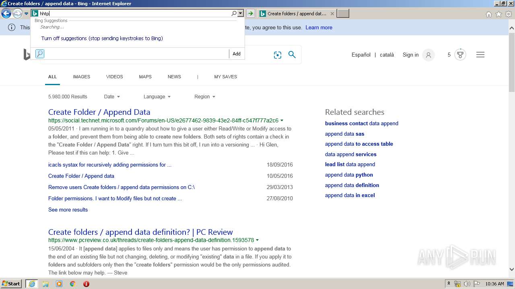Switch language to Español
The height and width of the screenshot is (289, 515).
(361, 55)
